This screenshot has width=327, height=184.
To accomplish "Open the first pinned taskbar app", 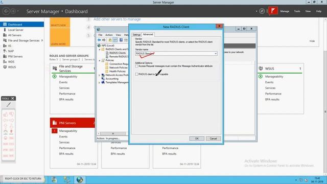I will (x=54, y=179).
